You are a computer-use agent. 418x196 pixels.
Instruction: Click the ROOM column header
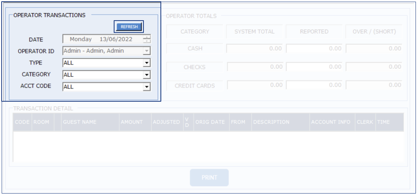pos(41,122)
